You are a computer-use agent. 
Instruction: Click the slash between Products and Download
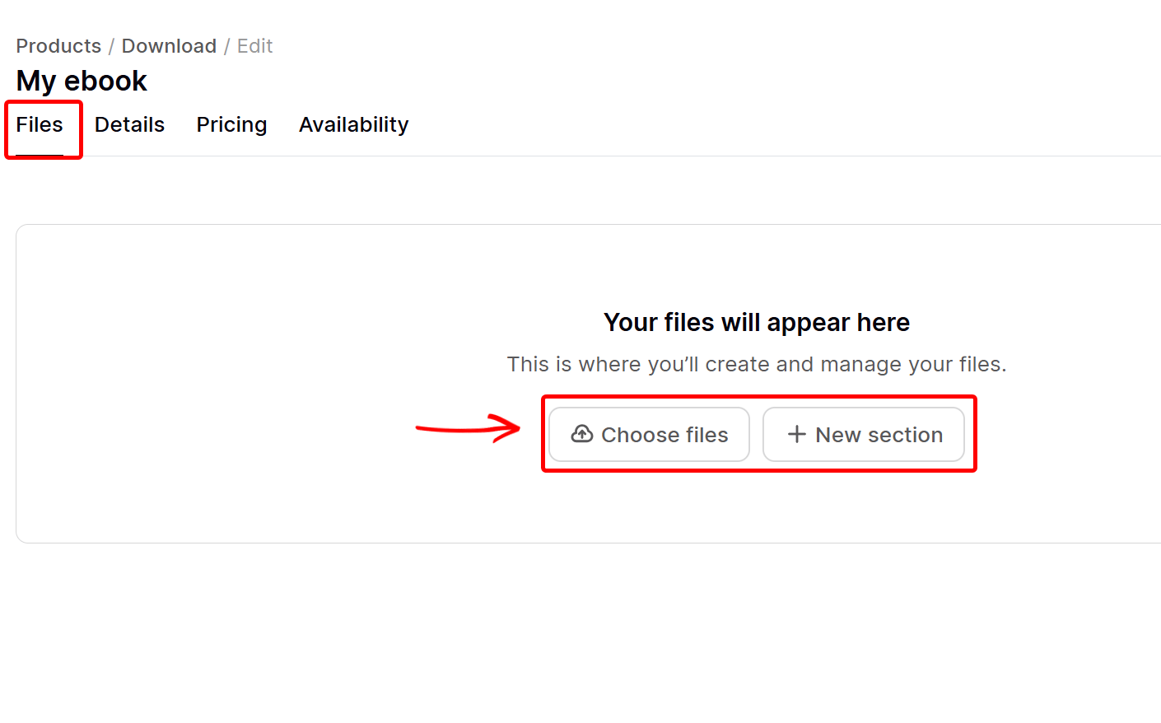coord(112,46)
